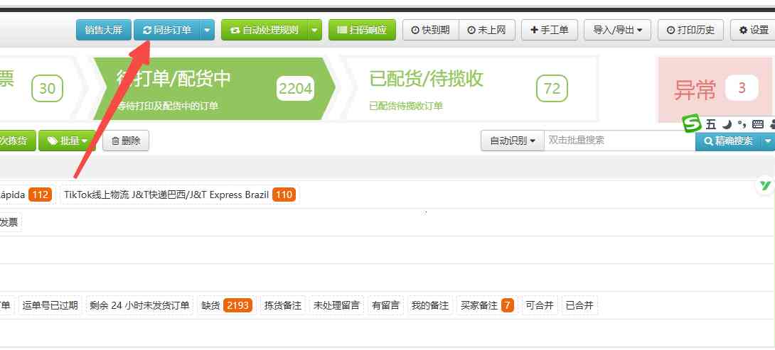Open the 导入/导出 dropdown menu
The width and height of the screenshot is (775, 350).
click(x=617, y=30)
